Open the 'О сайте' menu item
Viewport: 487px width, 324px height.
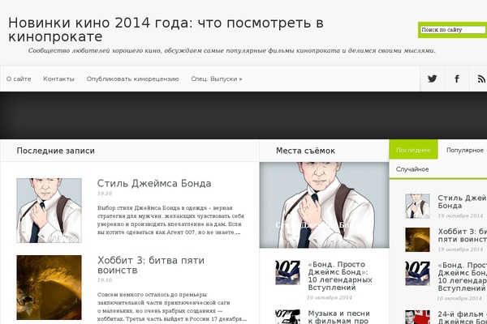tap(19, 79)
